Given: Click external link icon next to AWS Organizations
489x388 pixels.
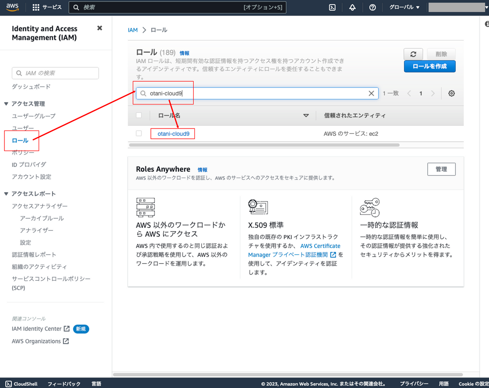Looking at the screenshot, I should (66, 341).
